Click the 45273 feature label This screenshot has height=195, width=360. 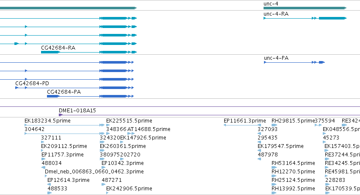pos(331,138)
